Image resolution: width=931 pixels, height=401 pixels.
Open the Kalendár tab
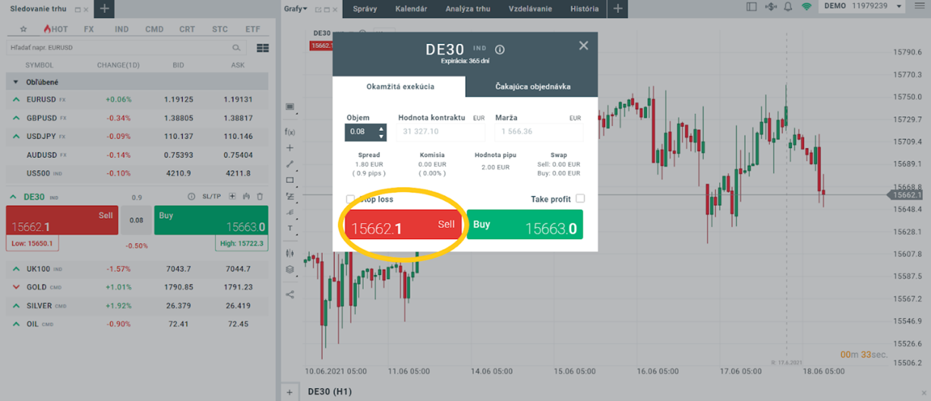(411, 9)
